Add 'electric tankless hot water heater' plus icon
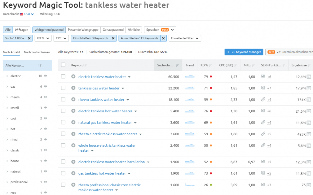The image size is (313, 195). coord(73,111)
